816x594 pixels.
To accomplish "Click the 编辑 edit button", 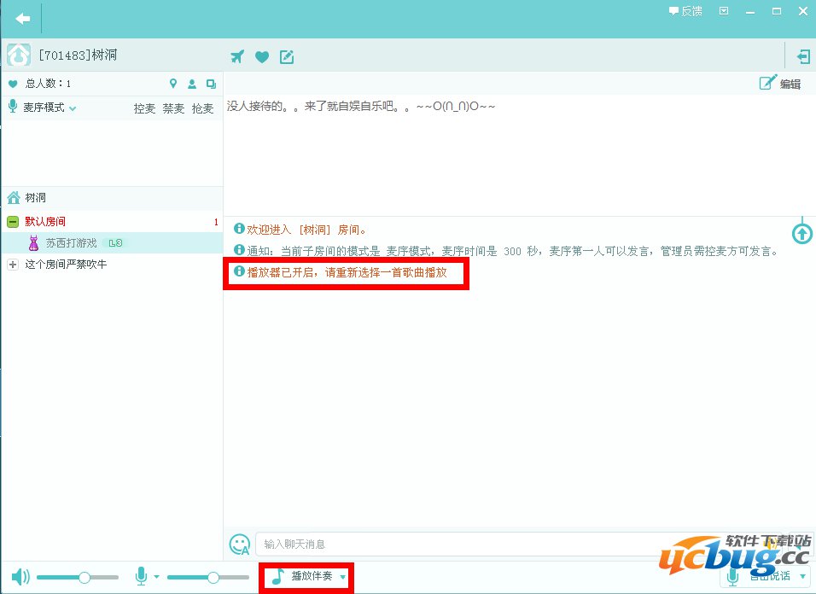I will (x=780, y=84).
